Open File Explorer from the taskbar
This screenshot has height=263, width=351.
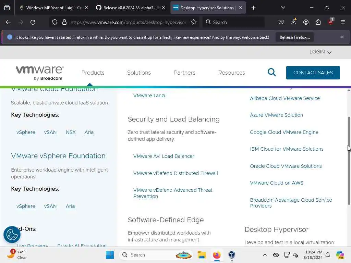coord(202,255)
